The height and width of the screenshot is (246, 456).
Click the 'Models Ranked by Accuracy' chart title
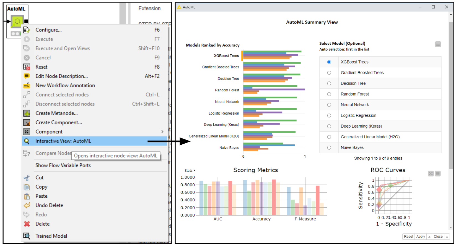point(213,45)
